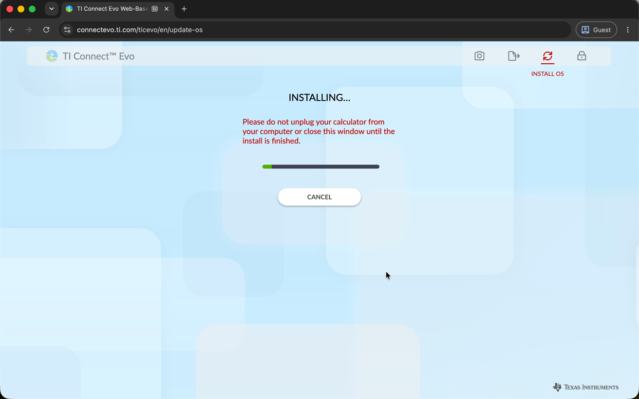Open the screen capture camera icon
This screenshot has height=399, width=639.
tap(479, 56)
